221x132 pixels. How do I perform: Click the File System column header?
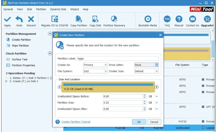[x=182, y=65]
